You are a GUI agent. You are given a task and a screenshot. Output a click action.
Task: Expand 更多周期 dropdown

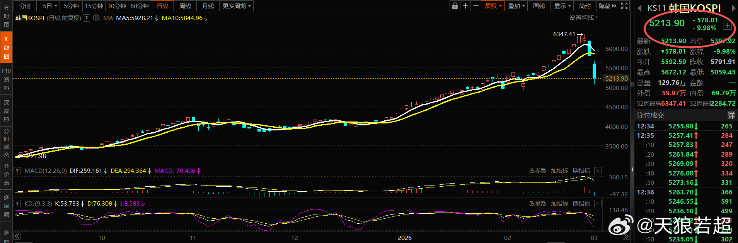237,6
